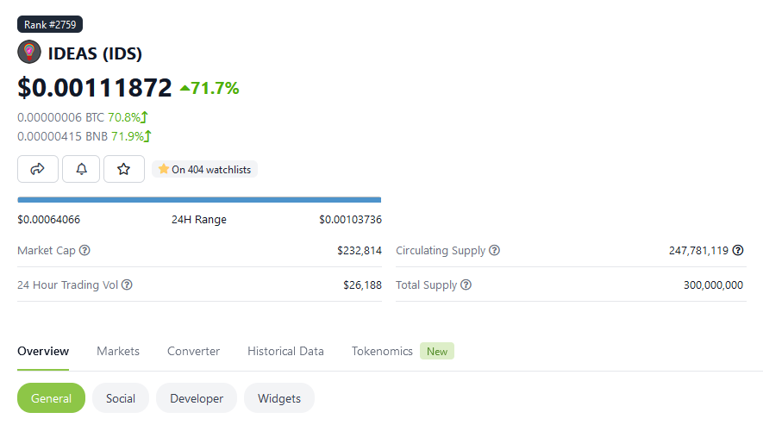Add IDS to favorites with star button

coord(123,169)
